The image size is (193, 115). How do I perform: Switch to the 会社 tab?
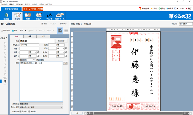[x=30, y=36]
